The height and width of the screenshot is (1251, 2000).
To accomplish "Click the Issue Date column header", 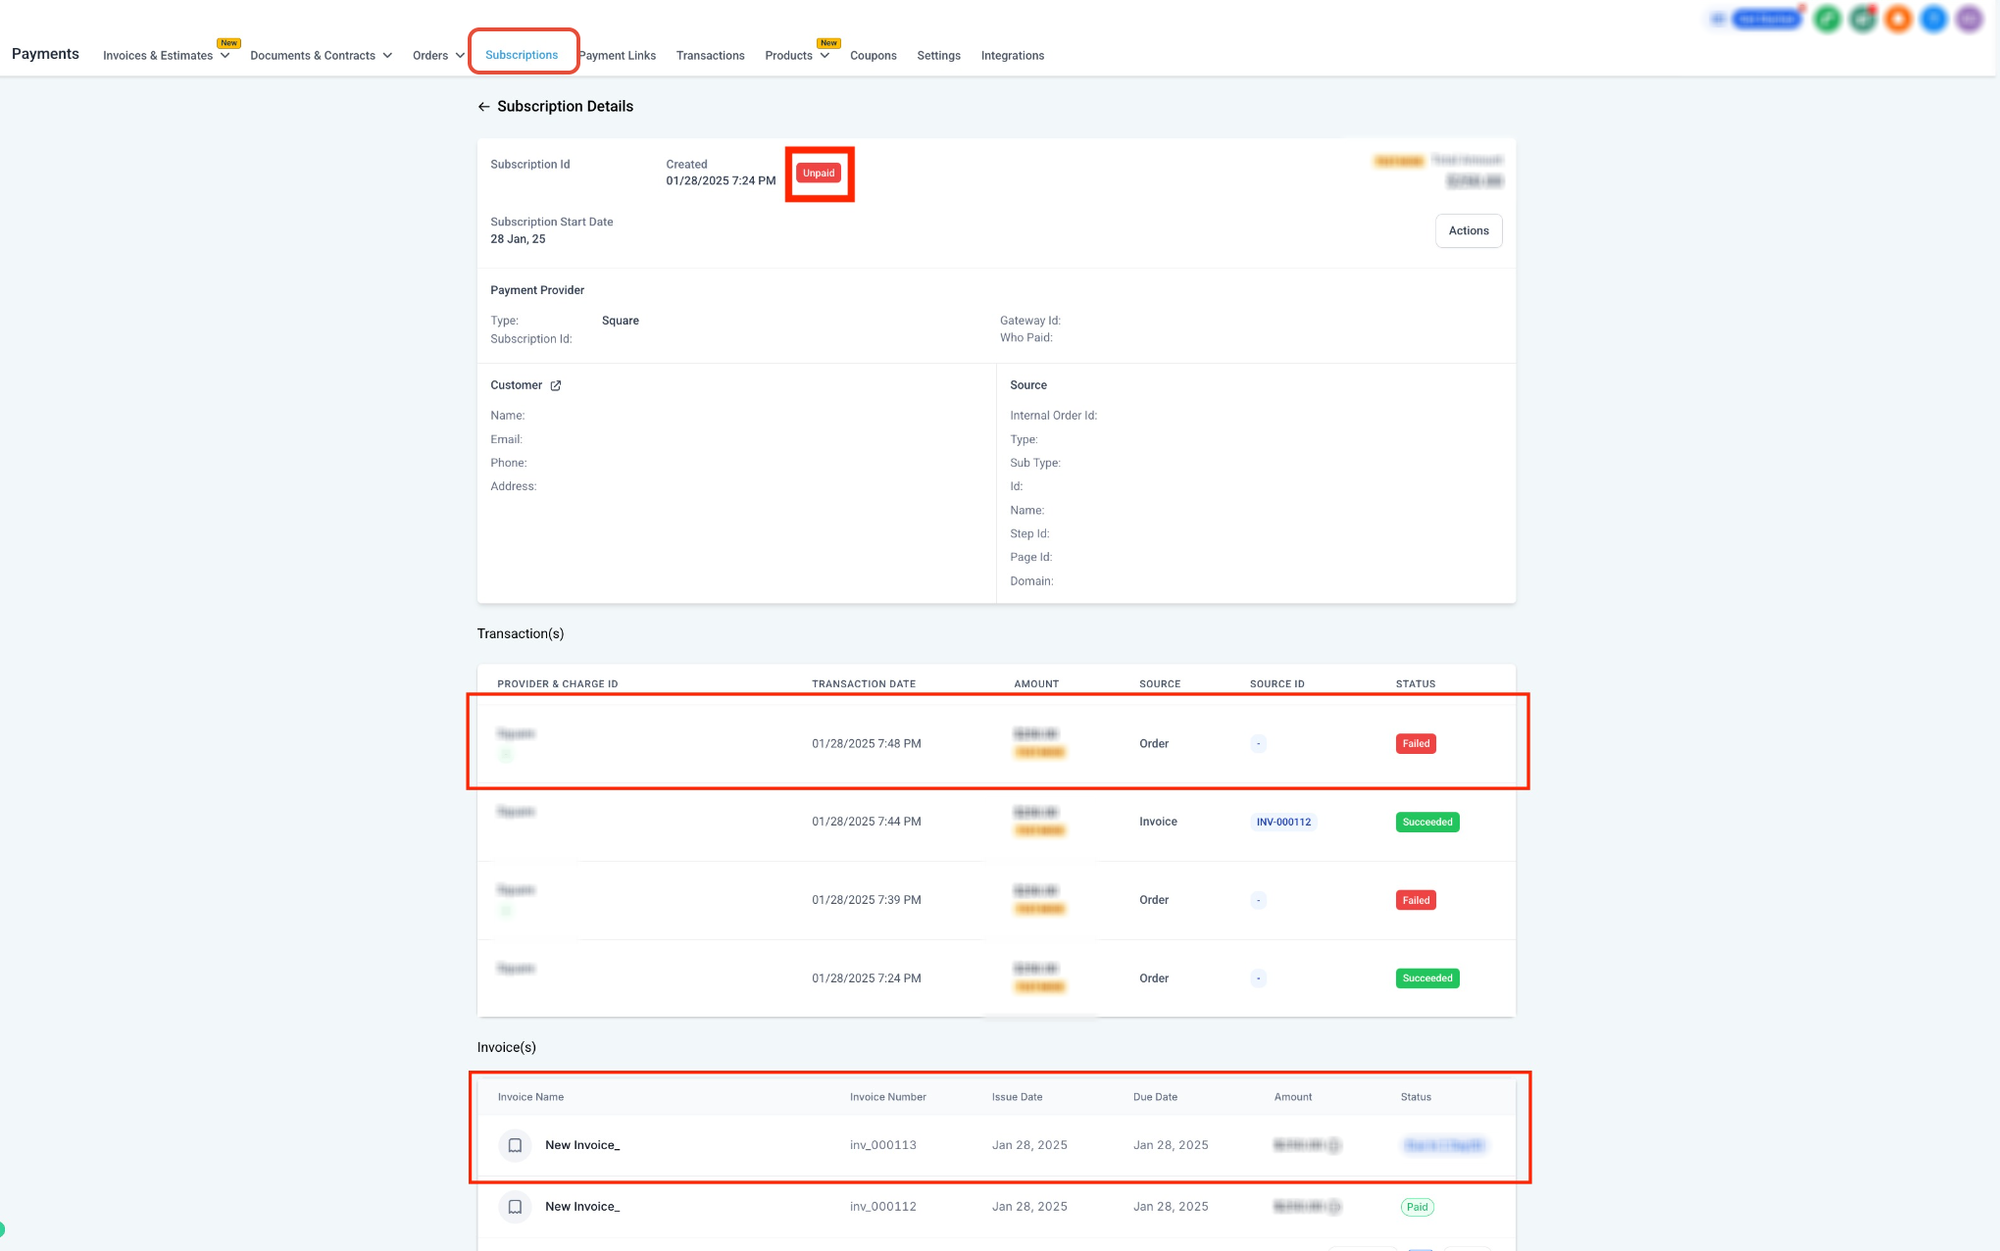I will coord(1018,1097).
